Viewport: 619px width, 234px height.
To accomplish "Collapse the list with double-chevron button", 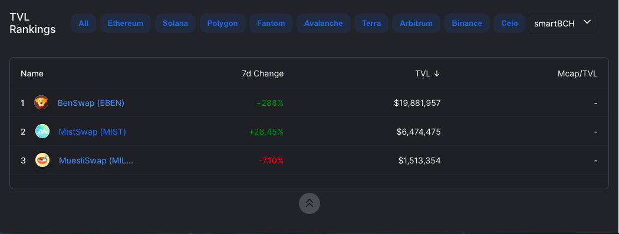I will point(309,203).
